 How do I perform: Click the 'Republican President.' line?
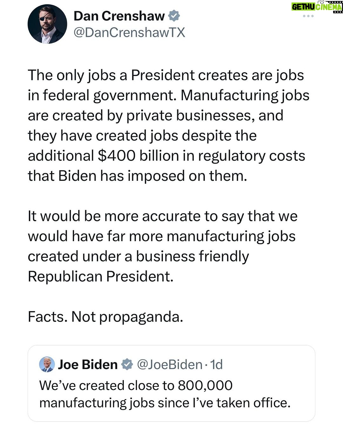(101, 276)
